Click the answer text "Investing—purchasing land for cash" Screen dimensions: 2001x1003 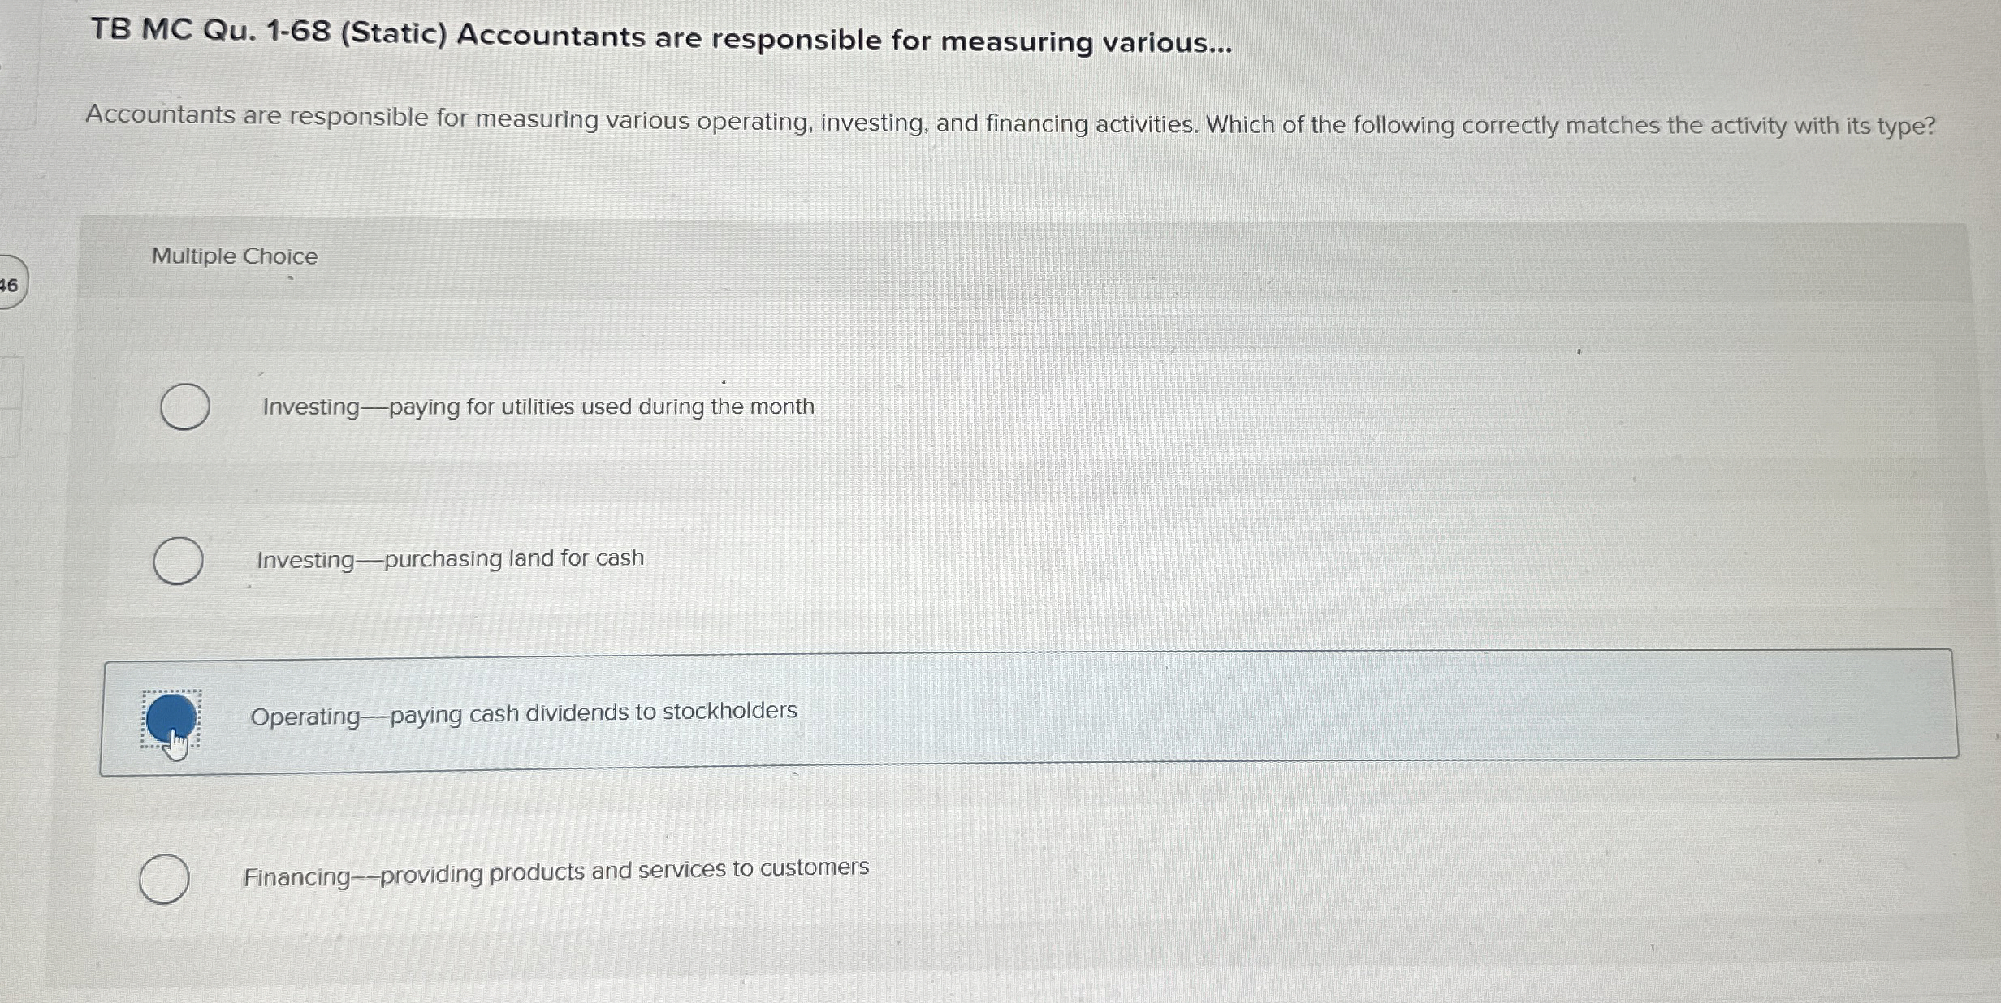(x=449, y=559)
